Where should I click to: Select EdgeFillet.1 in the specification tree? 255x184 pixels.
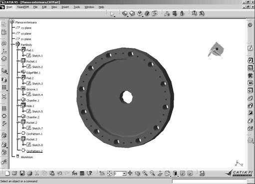click(x=33, y=73)
